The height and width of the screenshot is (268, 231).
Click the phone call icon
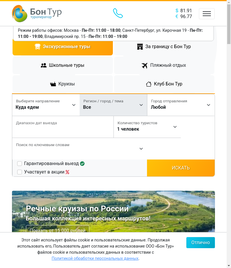[x=118, y=13]
